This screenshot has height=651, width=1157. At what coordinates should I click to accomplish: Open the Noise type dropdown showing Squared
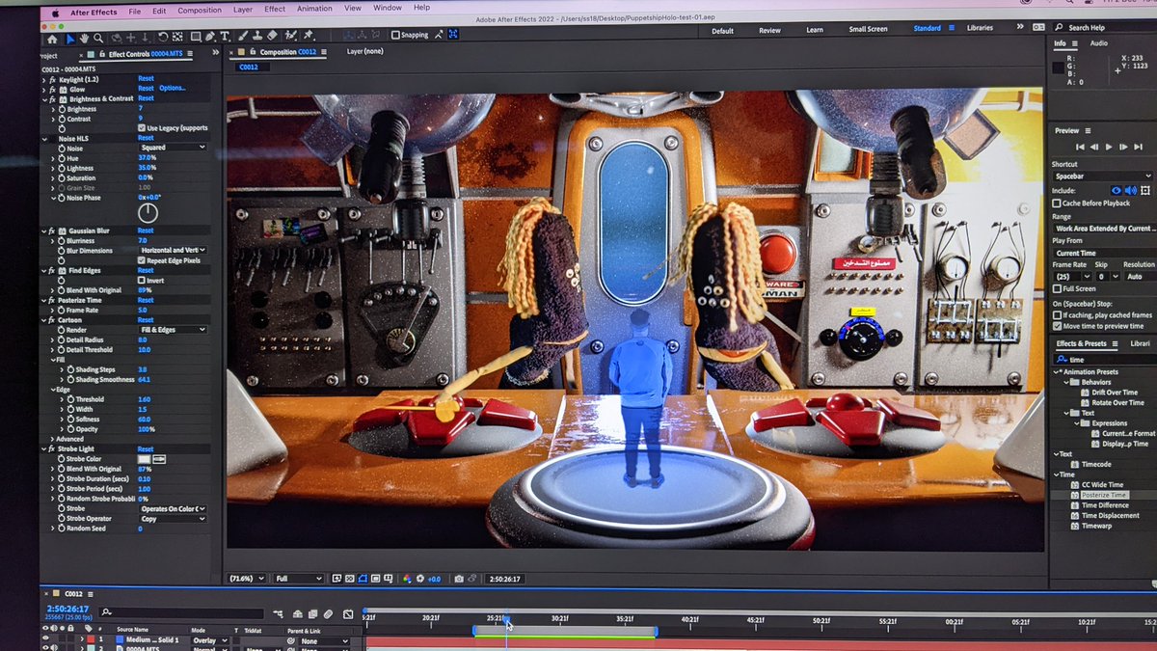click(173, 148)
